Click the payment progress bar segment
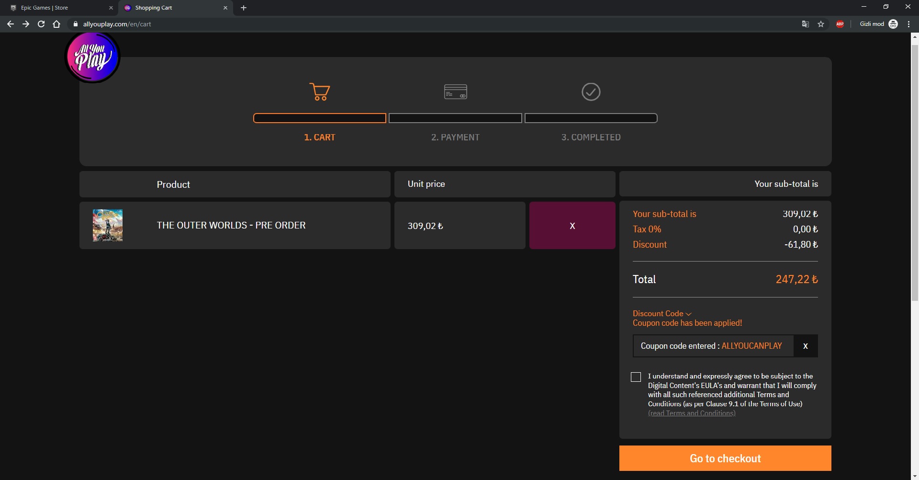Viewport: 919px width, 480px height. [x=455, y=118]
